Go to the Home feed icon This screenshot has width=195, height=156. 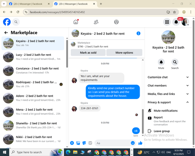(76, 22)
